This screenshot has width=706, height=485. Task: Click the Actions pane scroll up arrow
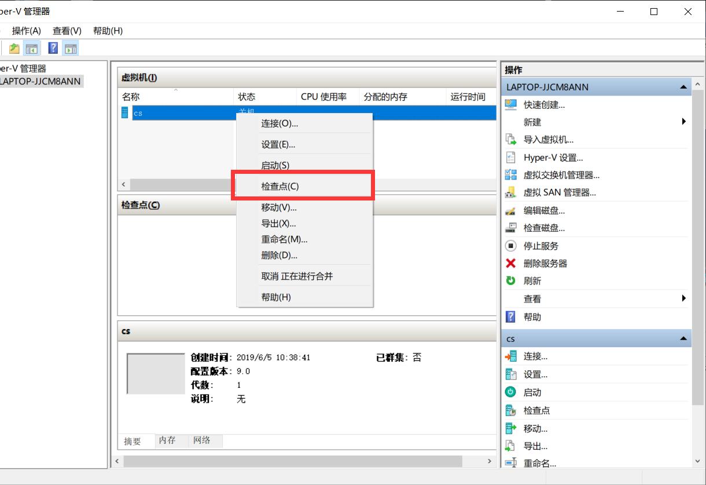click(698, 85)
